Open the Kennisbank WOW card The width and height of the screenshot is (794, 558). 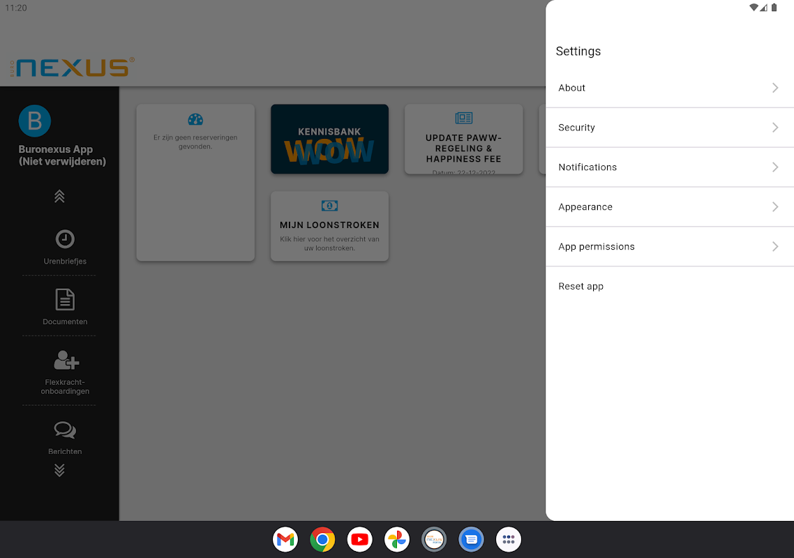[329, 139]
